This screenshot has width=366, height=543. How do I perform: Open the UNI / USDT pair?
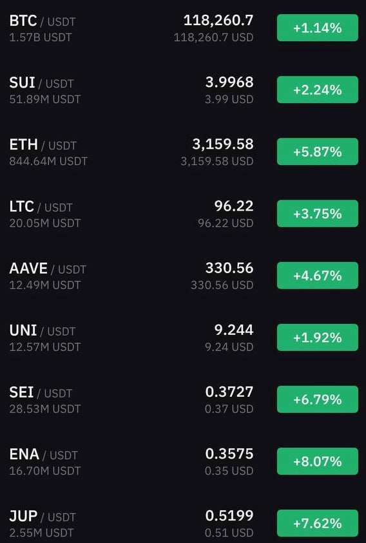[183, 338]
